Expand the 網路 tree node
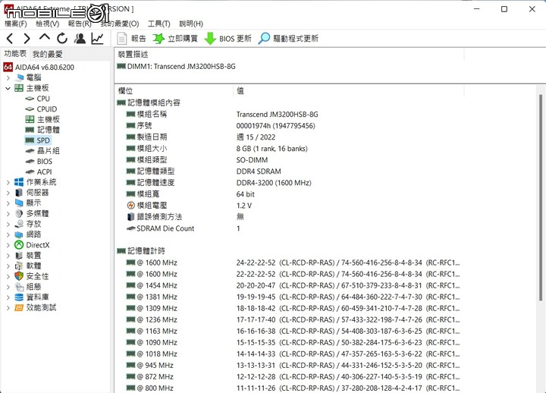 8,234
